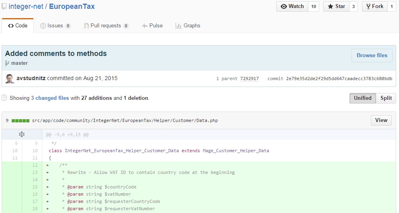
Task: Open parent commit 7292917
Action: tap(249, 79)
